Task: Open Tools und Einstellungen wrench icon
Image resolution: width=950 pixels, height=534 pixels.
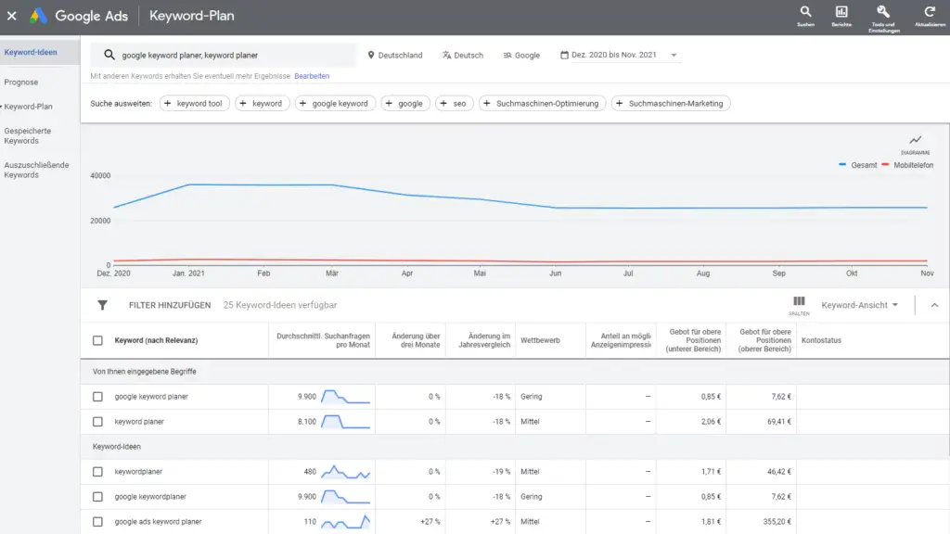Action: click(x=882, y=12)
